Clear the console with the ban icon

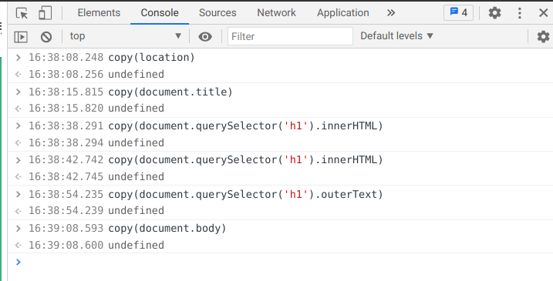46,37
